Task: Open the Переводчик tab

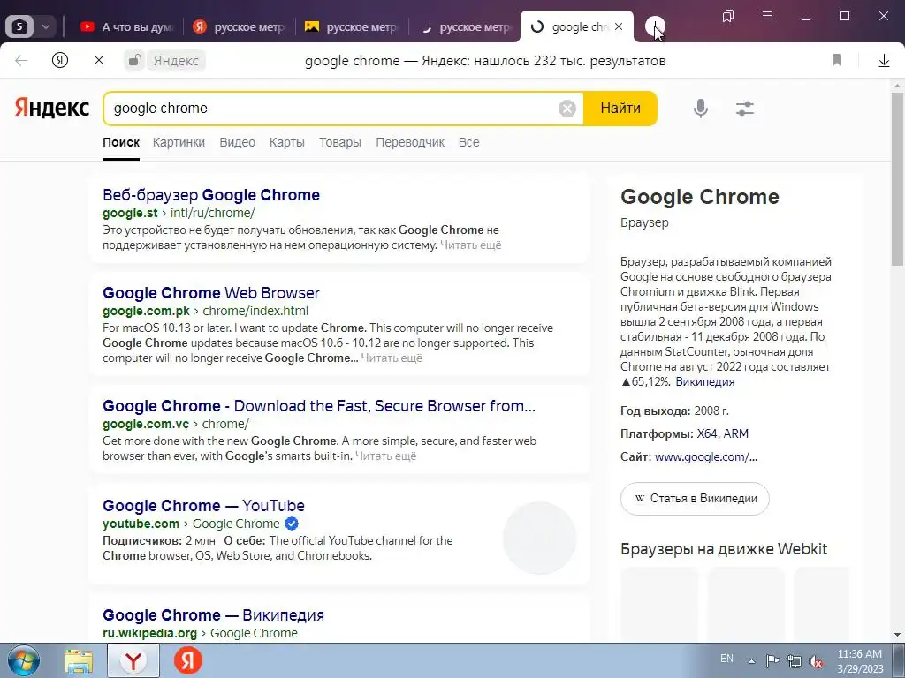Action: tap(410, 142)
